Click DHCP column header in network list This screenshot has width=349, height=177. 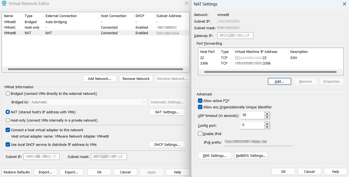[144, 16]
